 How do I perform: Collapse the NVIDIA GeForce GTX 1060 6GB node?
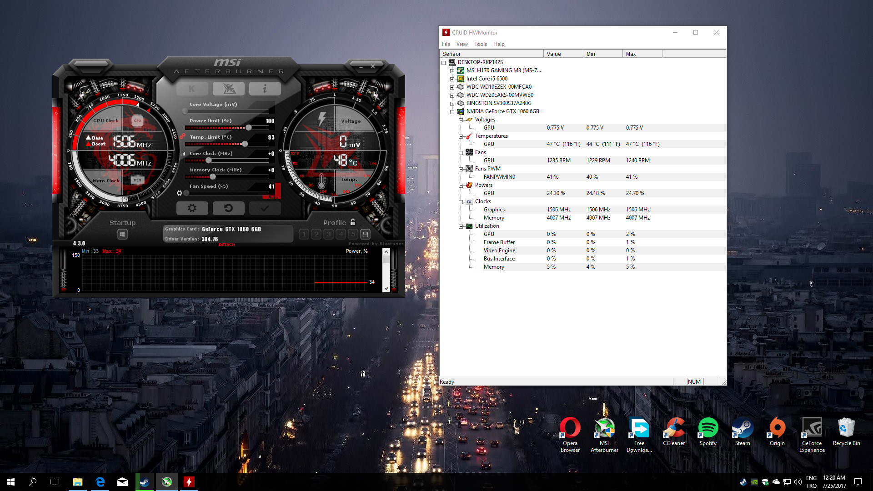(x=452, y=112)
